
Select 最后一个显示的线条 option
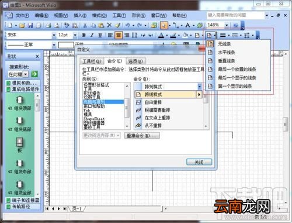click(x=238, y=78)
